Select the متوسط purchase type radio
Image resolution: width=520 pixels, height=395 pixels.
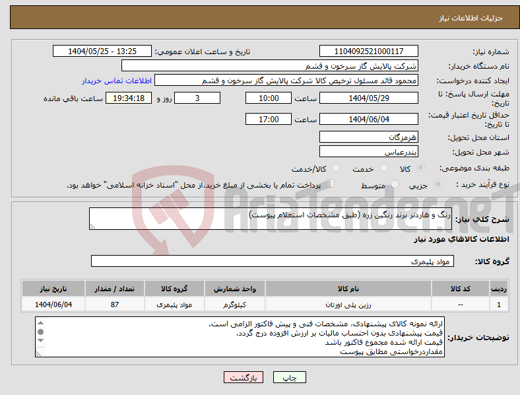pos(395,184)
